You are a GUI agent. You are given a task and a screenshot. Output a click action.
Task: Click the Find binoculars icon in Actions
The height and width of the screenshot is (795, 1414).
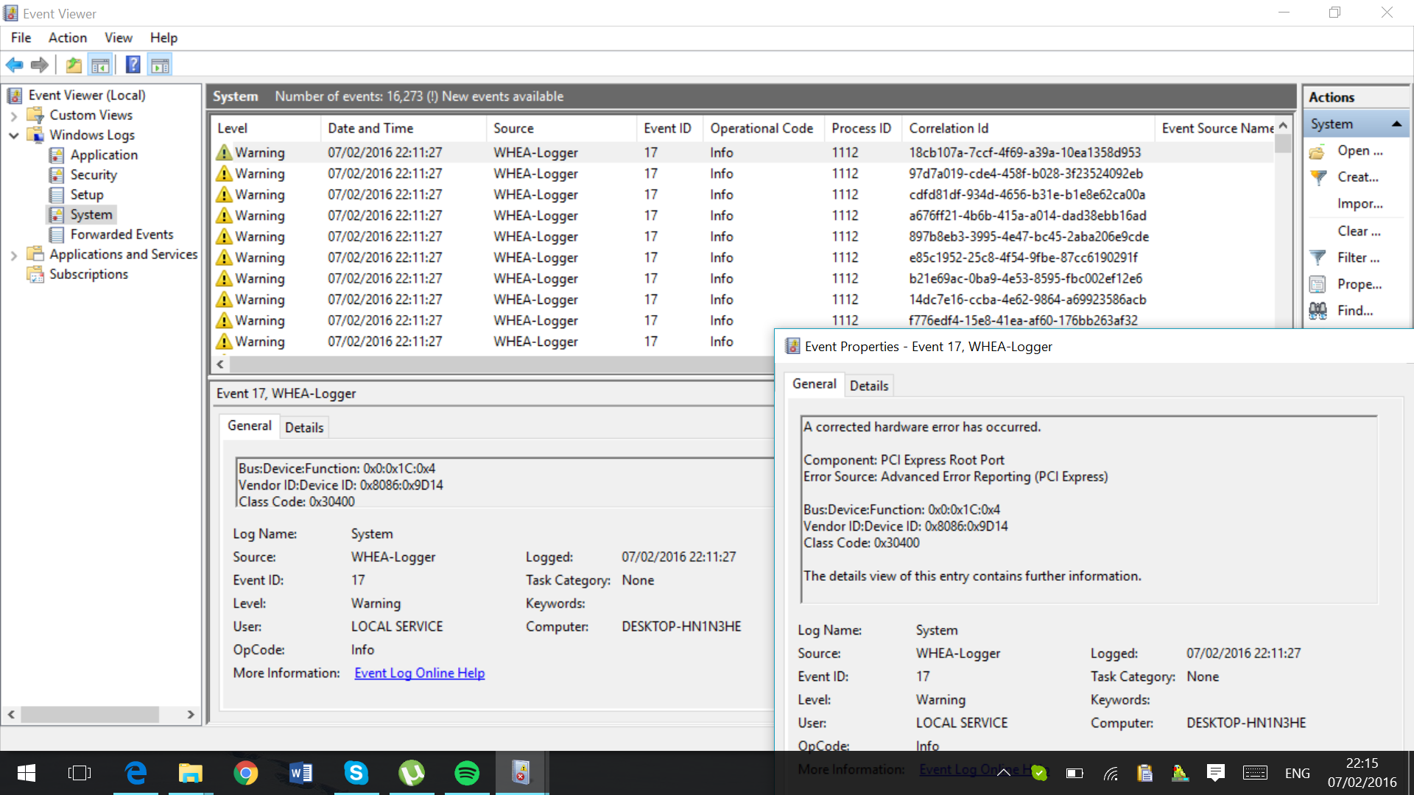pyautogui.click(x=1318, y=311)
